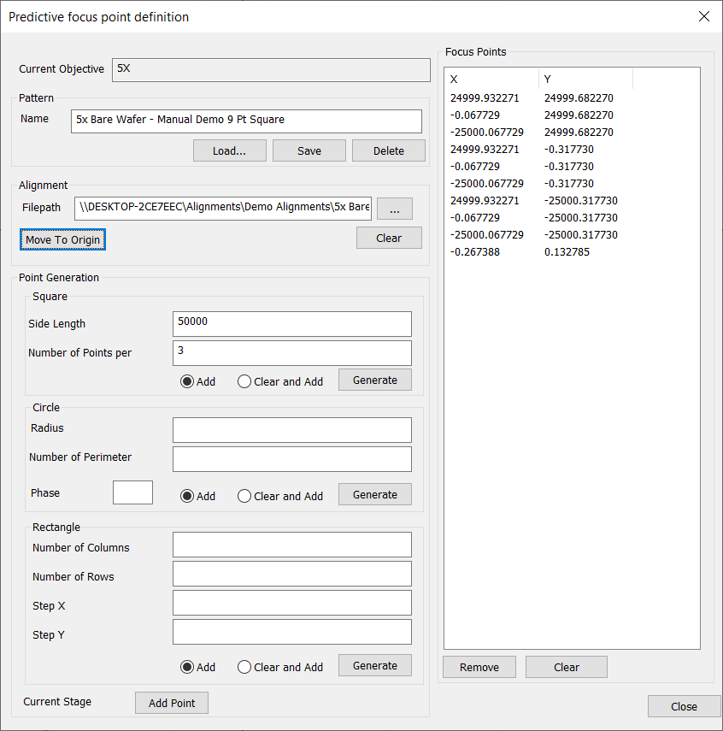Select Clear and Add for Circle
This screenshot has width=723, height=731.
point(244,496)
